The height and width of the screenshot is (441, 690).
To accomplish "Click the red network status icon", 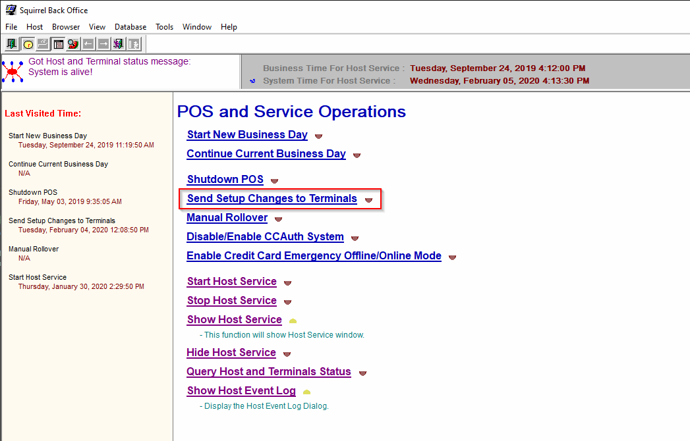I will 13,72.
